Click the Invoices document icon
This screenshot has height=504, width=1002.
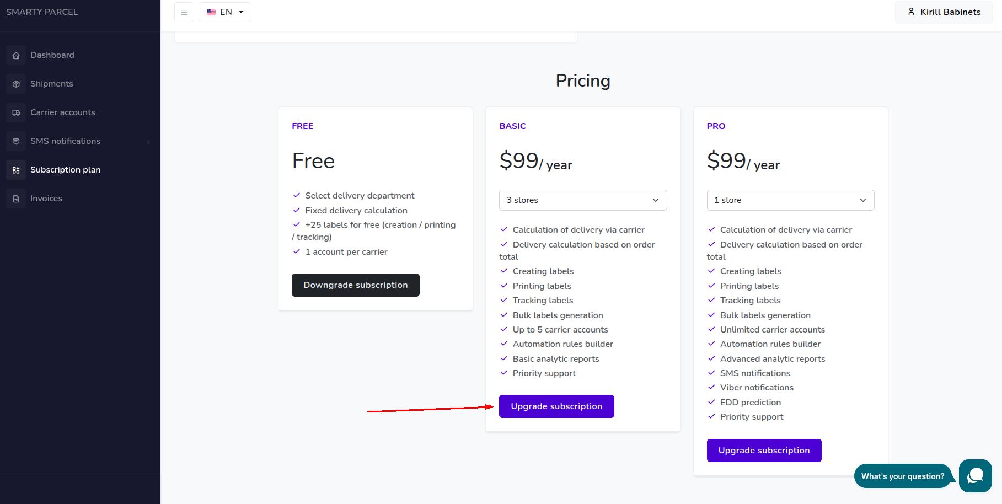click(16, 199)
